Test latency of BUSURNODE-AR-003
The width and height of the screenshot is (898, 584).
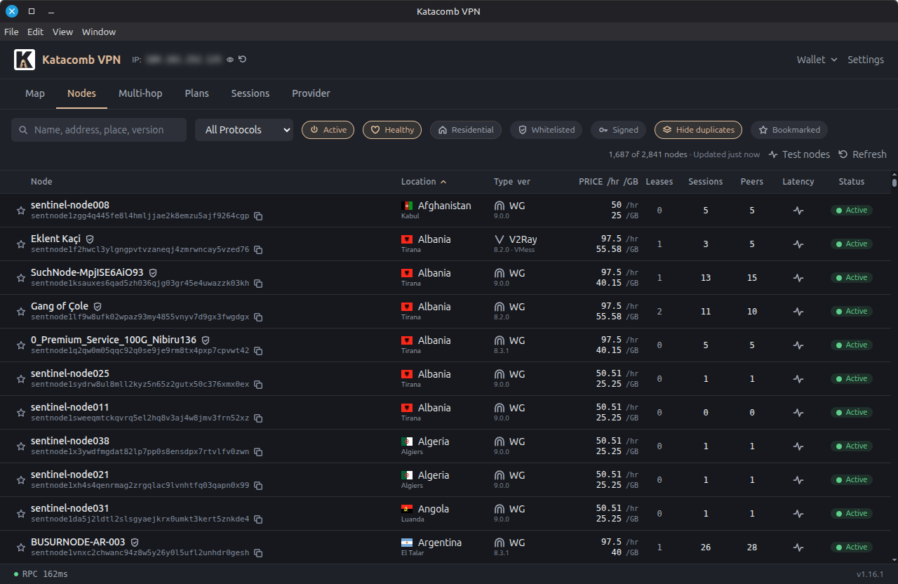click(798, 547)
